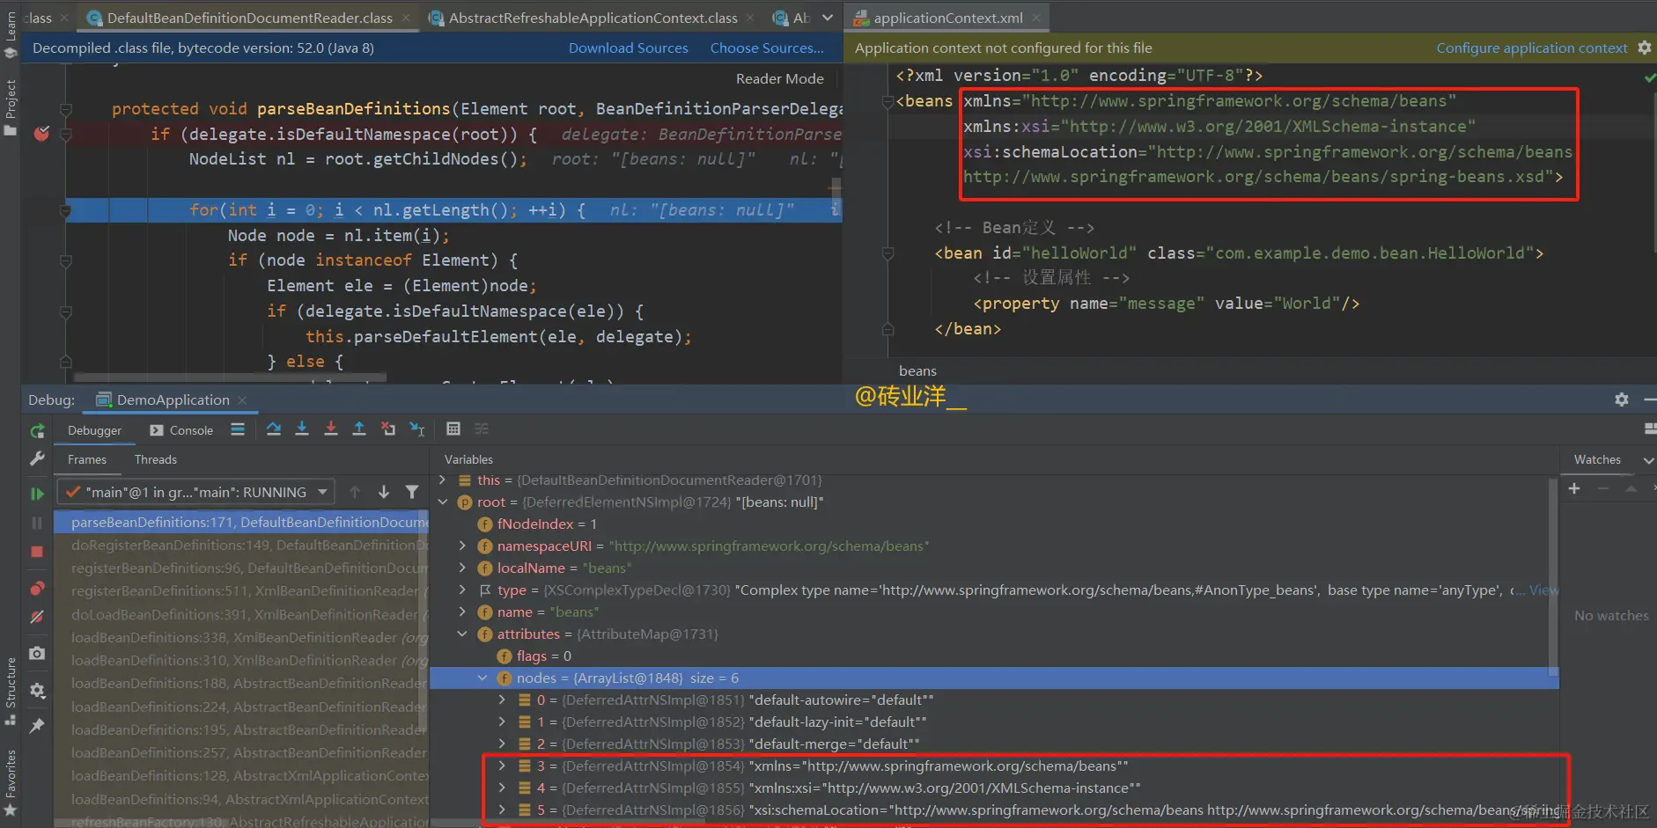Filter frames using the funnel icon
The height and width of the screenshot is (828, 1657).
412,492
